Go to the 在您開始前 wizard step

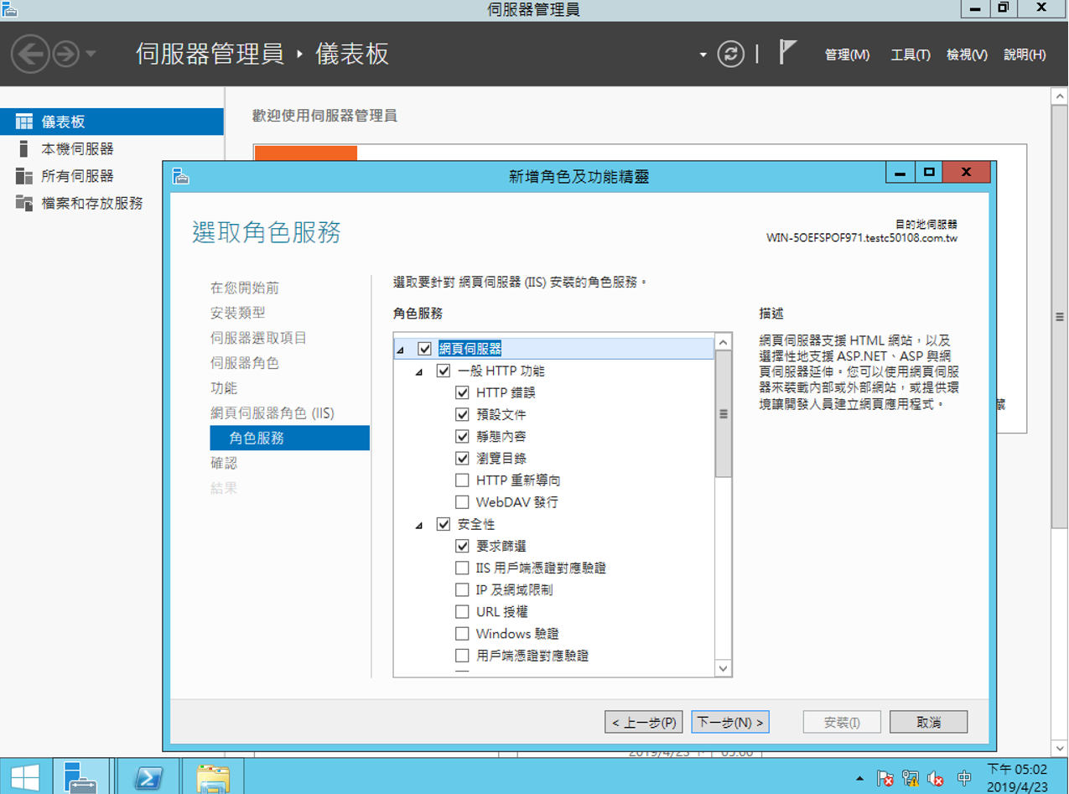click(x=245, y=288)
